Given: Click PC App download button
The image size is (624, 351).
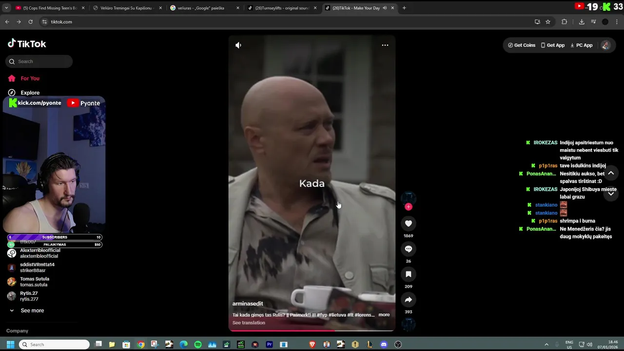Looking at the screenshot, I should point(581,45).
